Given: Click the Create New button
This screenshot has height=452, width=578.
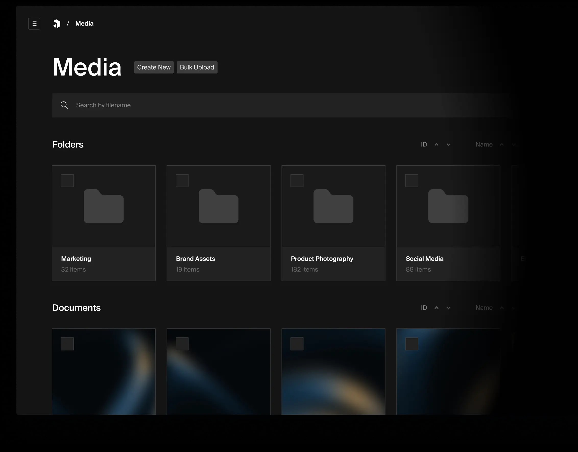Looking at the screenshot, I should click(x=154, y=67).
